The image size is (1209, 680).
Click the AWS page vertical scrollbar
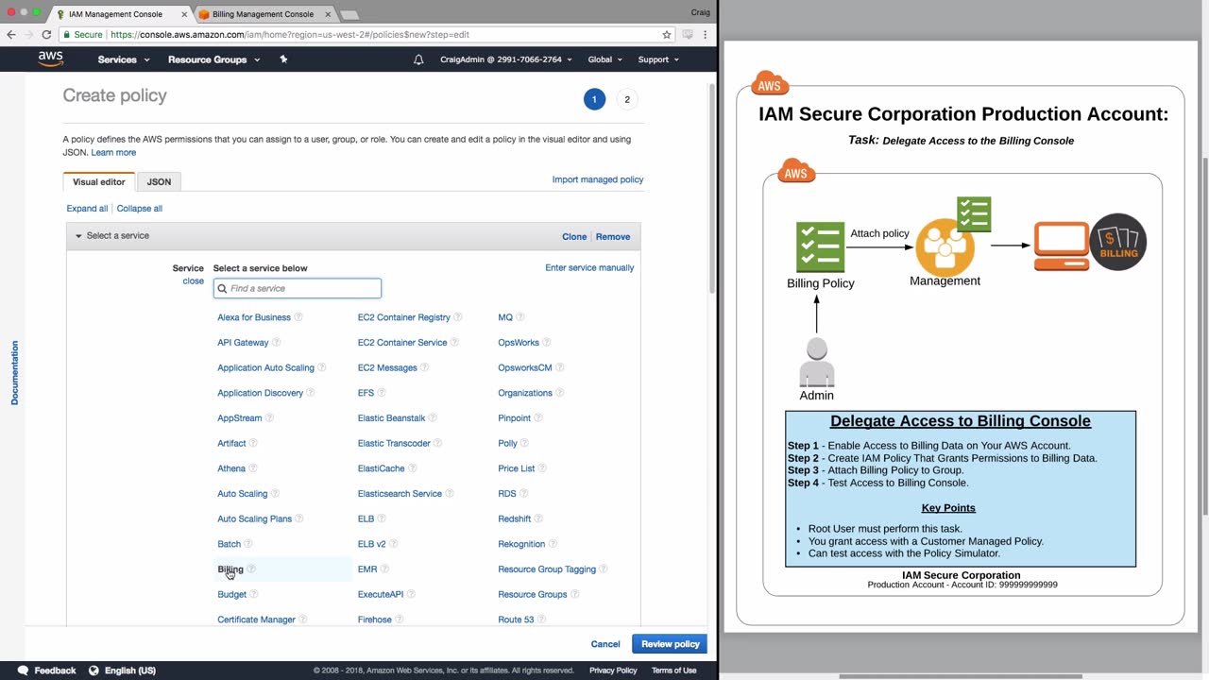711,189
